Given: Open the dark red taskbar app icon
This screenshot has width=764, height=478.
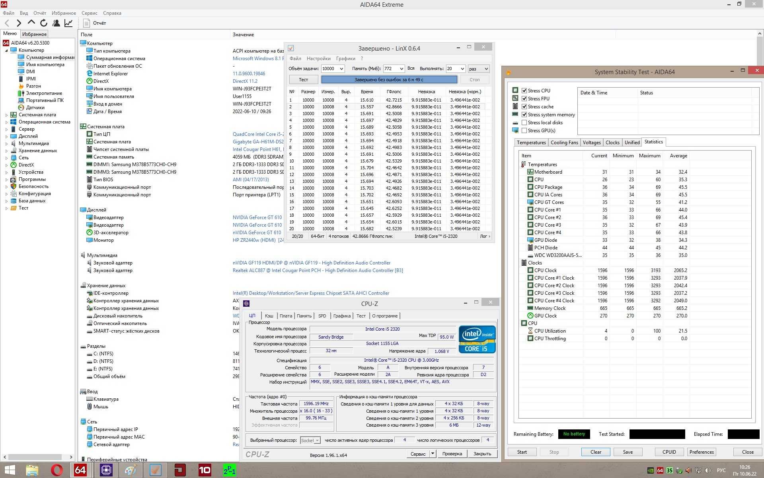Looking at the screenshot, I should coord(180,470).
